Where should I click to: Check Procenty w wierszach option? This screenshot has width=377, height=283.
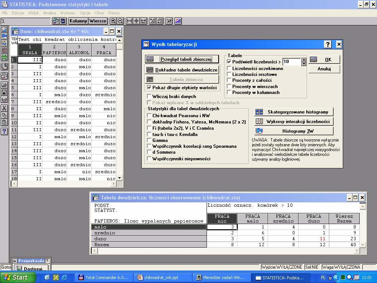[229, 86]
